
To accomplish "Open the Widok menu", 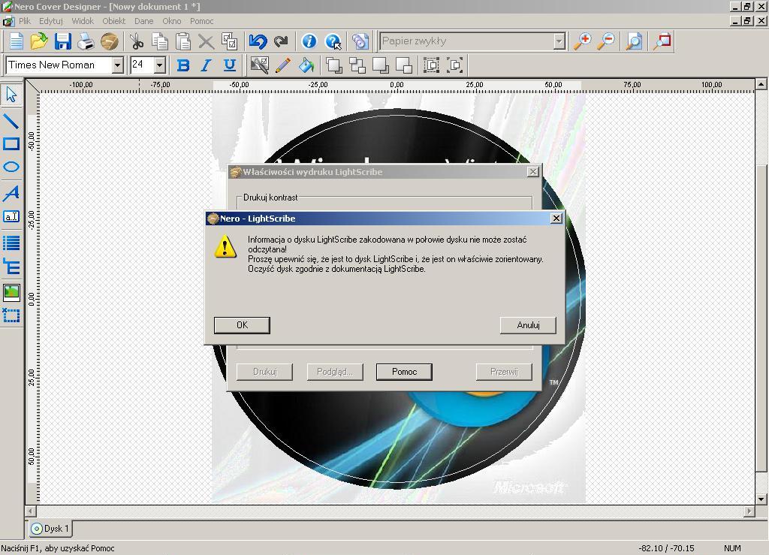I will point(83,21).
